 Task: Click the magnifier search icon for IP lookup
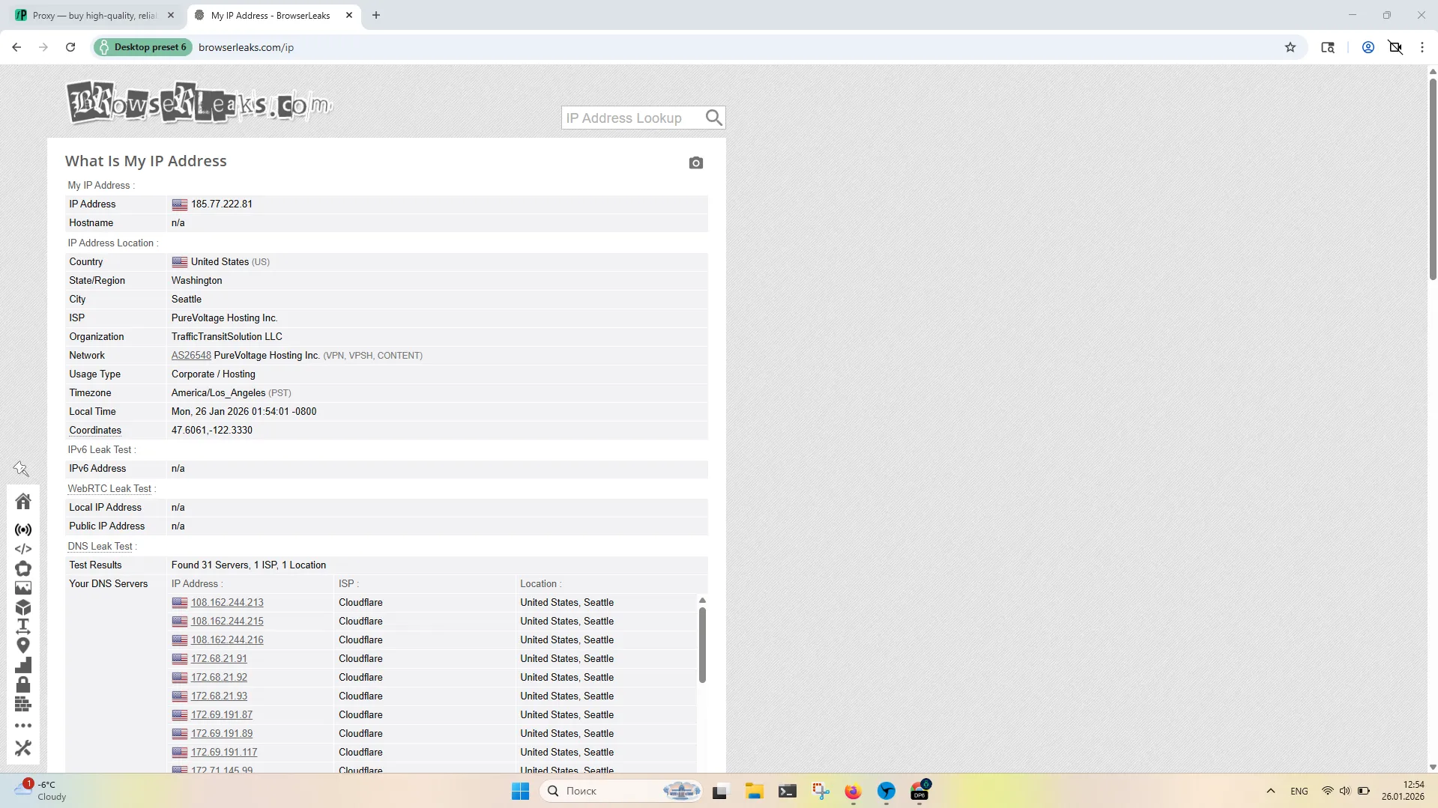[x=714, y=118]
